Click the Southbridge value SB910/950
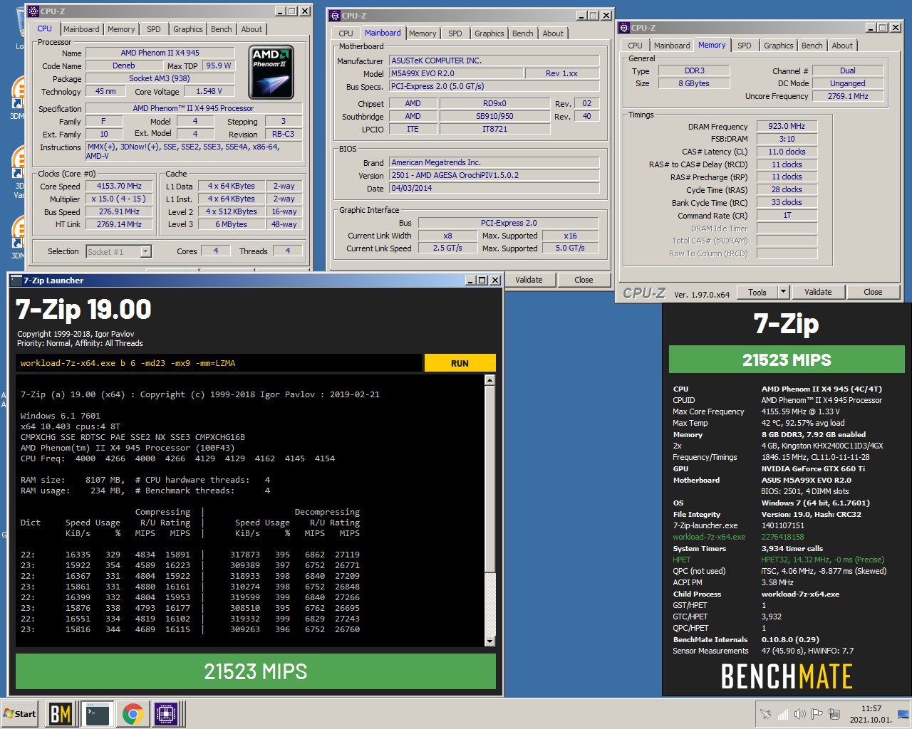The image size is (912, 729). (494, 116)
